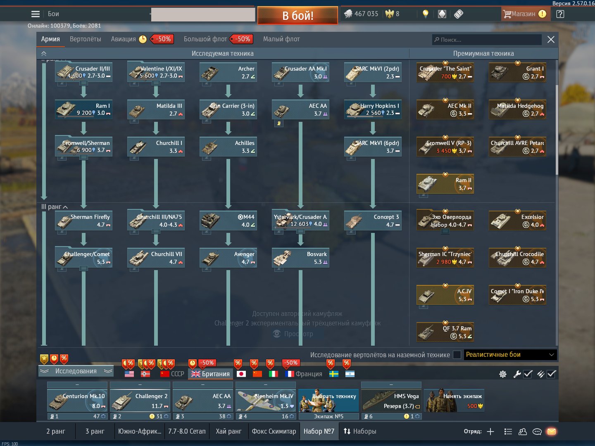Select the Matilda Hedgehog premium card
This screenshot has height=446, width=595.
(517, 110)
